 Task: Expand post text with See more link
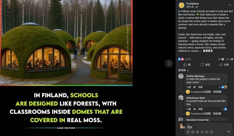[208, 51]
